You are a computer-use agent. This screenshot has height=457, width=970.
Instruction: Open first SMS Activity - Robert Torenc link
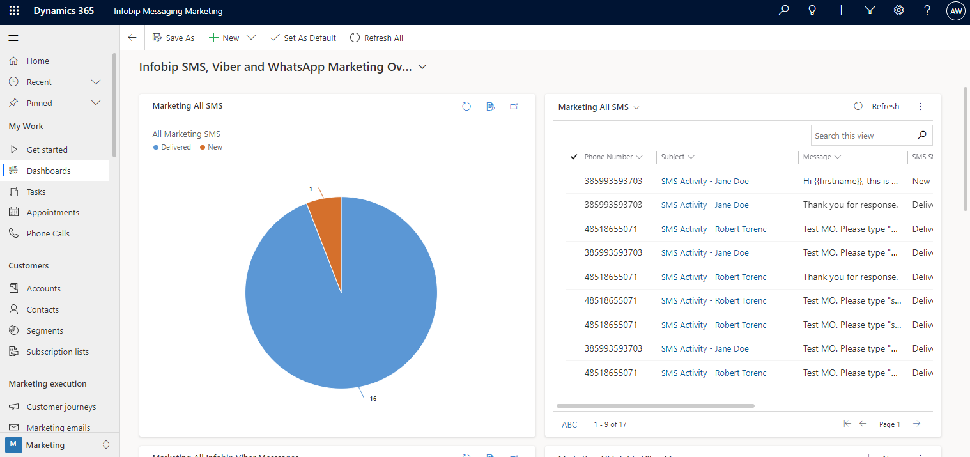click(x=714, y=229)
